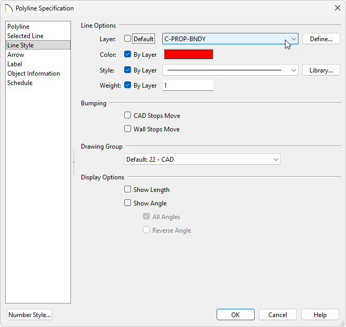
Task: Click the line Weight input field
Action: [x=188, y=86]
